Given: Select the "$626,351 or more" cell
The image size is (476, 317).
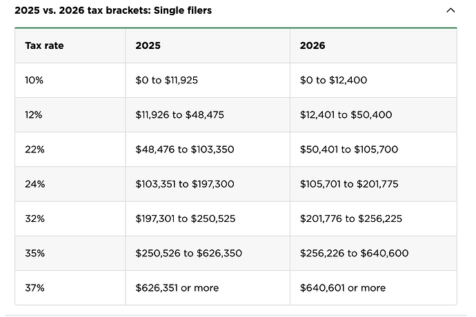Looking at the screenshot, I should [175, 287].
